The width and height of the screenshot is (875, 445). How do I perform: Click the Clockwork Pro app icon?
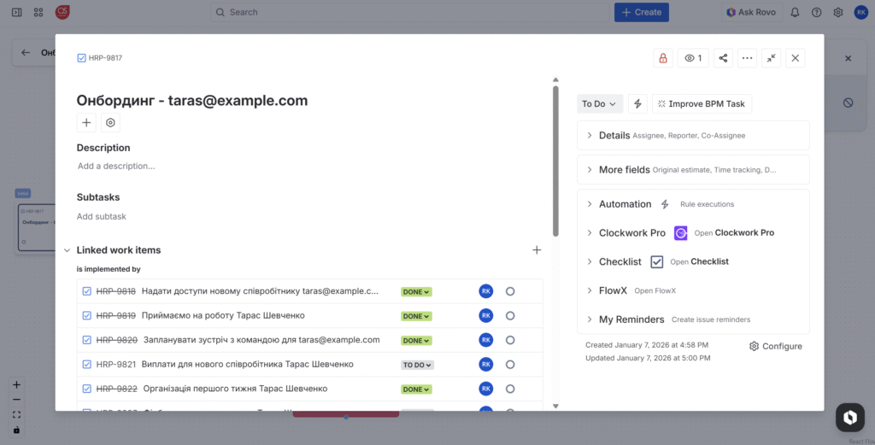click(x=680, y=233)
